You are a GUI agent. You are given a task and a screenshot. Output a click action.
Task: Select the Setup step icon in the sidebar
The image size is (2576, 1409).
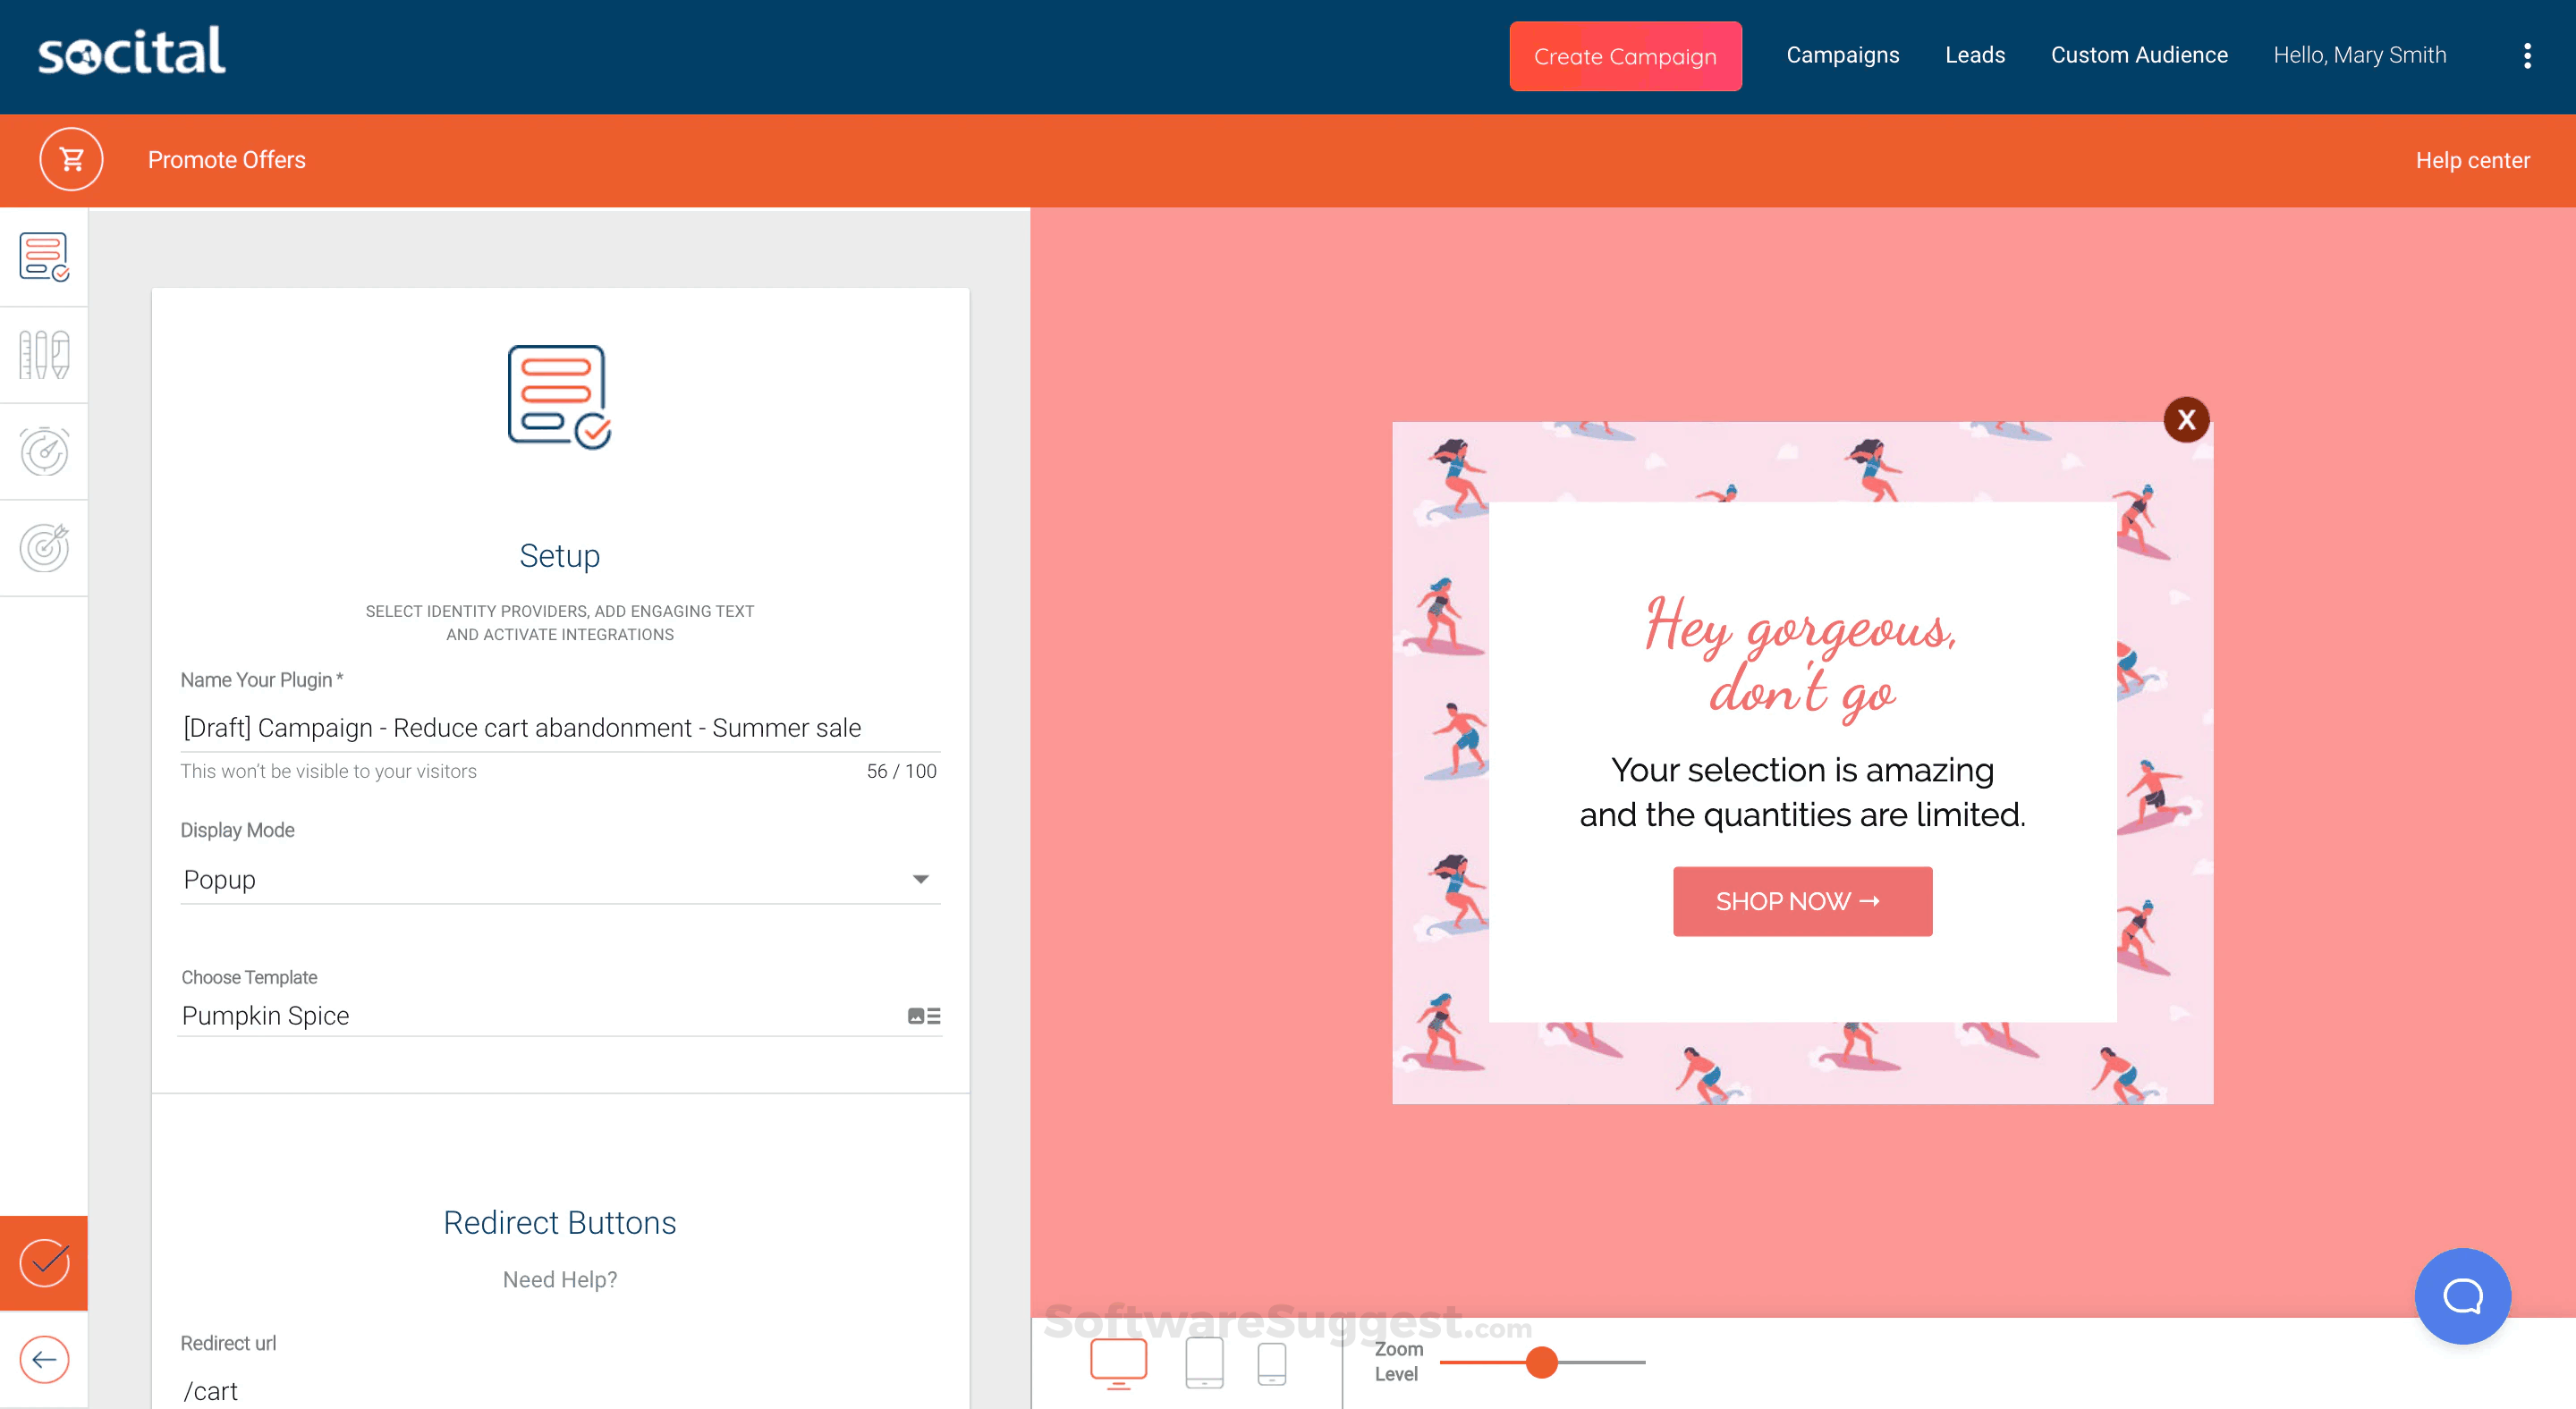click(x=44, y=256)
